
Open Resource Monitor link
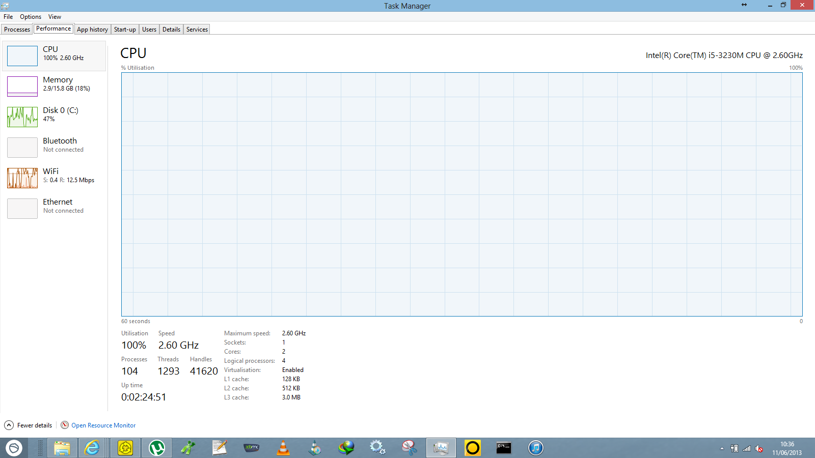coord(103,425)
